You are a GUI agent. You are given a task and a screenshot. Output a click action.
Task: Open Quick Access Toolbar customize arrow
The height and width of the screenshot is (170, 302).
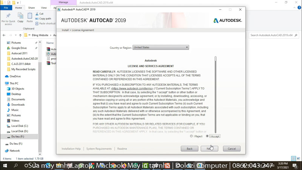pyautogui.click(x=18, y=3)
